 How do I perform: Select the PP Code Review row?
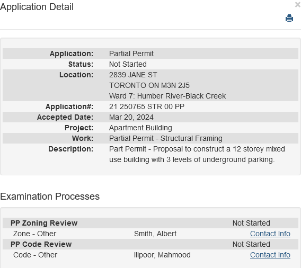[150, 244]
